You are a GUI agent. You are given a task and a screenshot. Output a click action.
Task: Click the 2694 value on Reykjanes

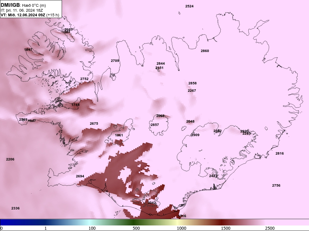point(80,176)
